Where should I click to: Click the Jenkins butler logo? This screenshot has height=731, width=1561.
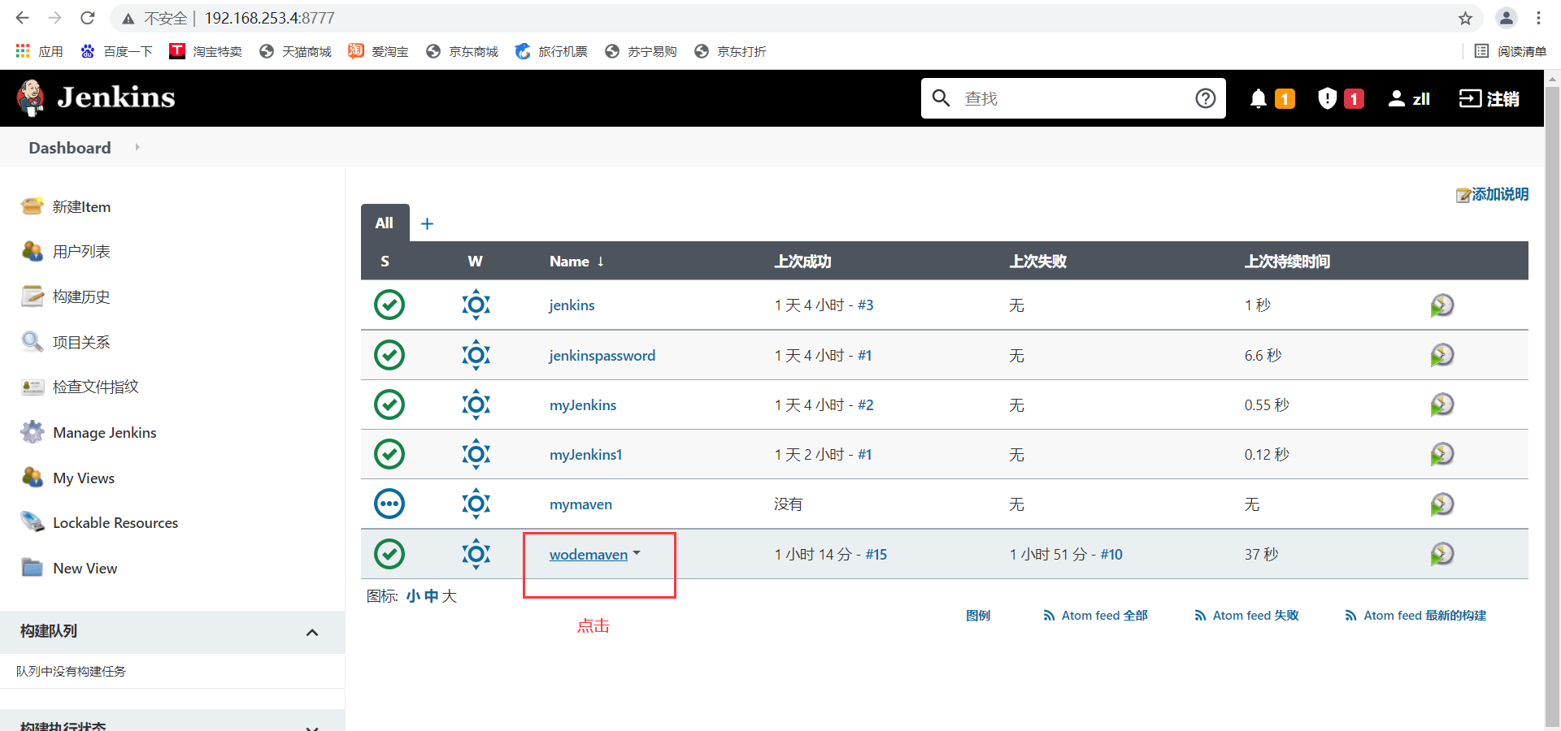point(31,98)
